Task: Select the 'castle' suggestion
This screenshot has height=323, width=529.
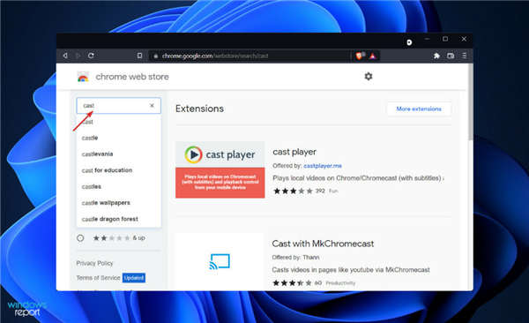Action: point(118,138)
